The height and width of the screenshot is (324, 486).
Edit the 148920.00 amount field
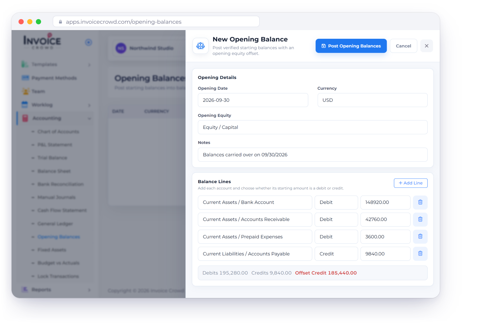point(385,202)
